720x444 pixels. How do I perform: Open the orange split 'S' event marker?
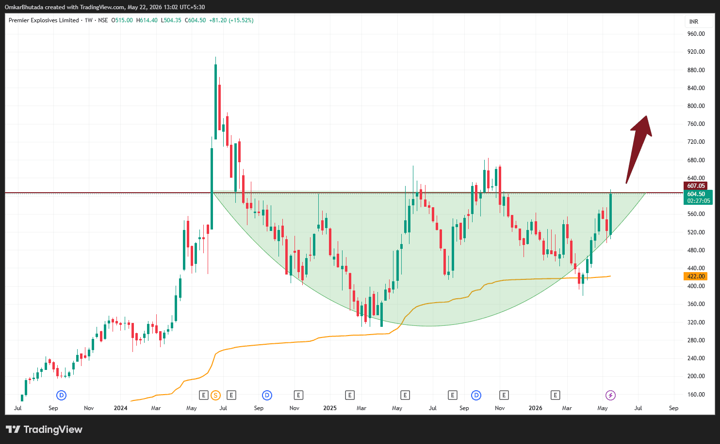click(x=215, y=396)
